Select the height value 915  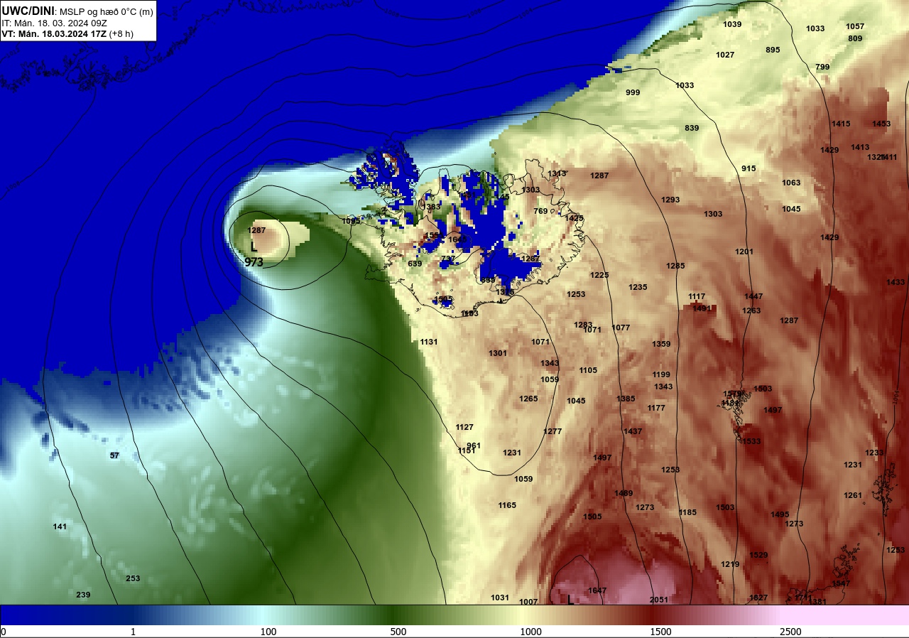749,168
